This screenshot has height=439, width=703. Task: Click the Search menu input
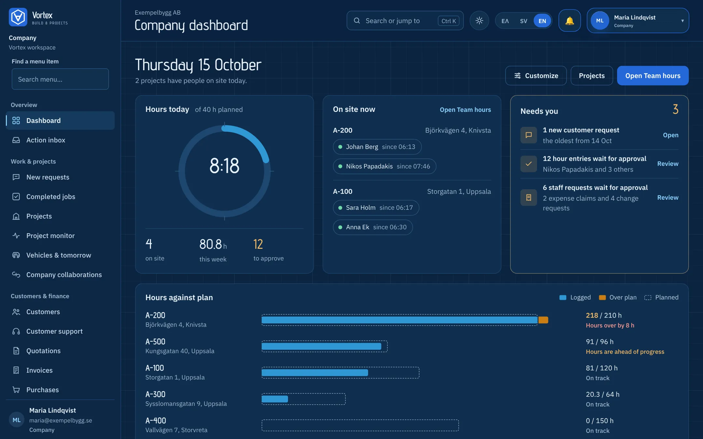(x=60, y=79)
